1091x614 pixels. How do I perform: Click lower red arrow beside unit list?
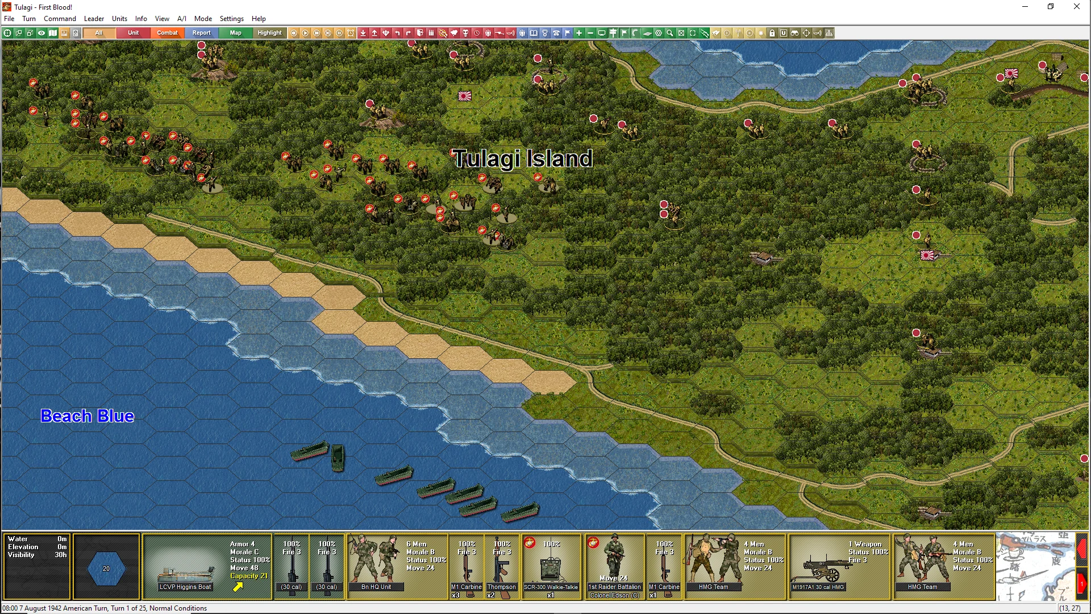click(1082, 583)
